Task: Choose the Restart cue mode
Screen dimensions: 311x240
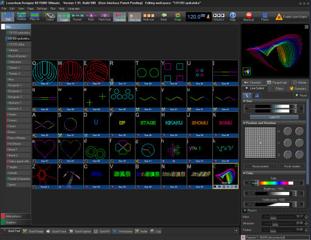Action: 77,17
